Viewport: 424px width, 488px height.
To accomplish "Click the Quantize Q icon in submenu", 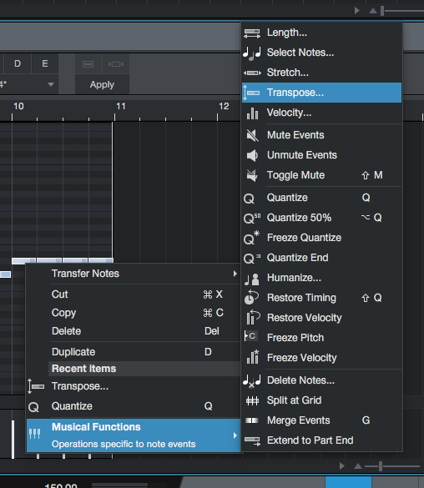I will 249,199.
